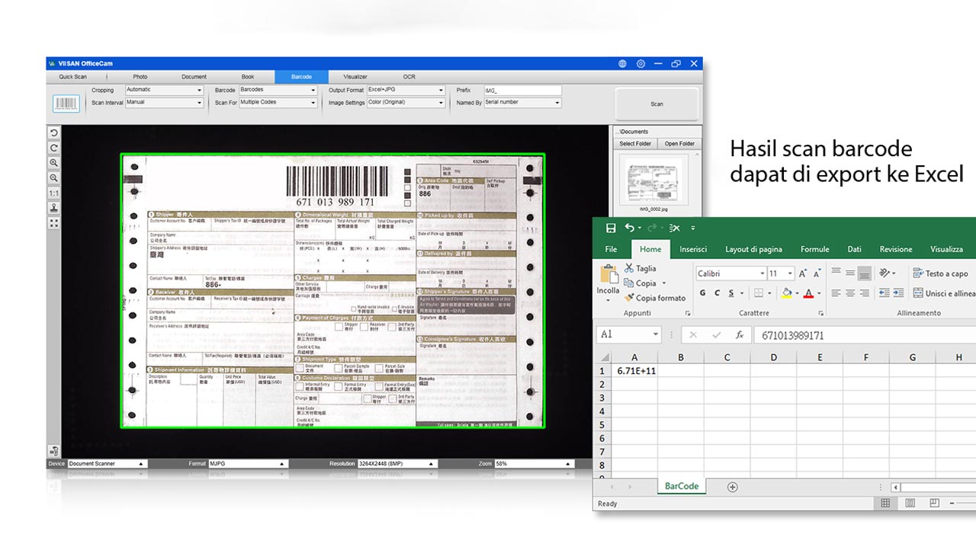Screen dimensions: 976x540
Task: Open OfficeCam settings gear
Action: (640, 64)
